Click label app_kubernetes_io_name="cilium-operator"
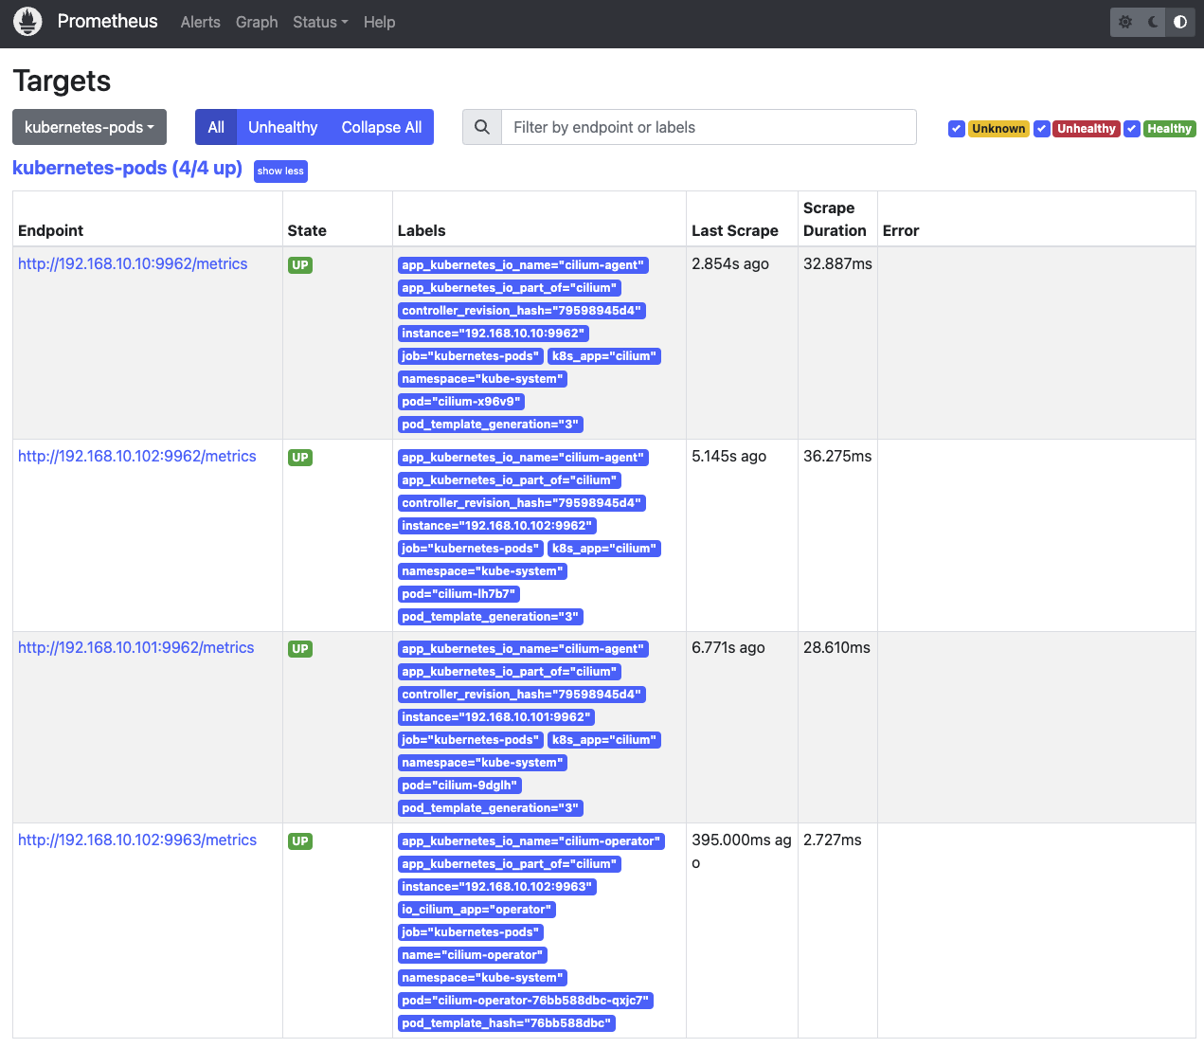Screen dimensions: 1204x1048 point(531,841)
